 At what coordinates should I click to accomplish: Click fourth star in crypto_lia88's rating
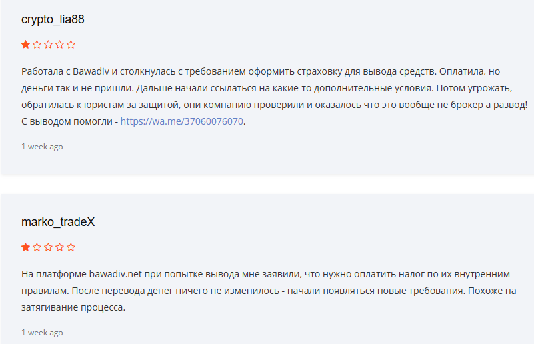click(x=59, y=45)
